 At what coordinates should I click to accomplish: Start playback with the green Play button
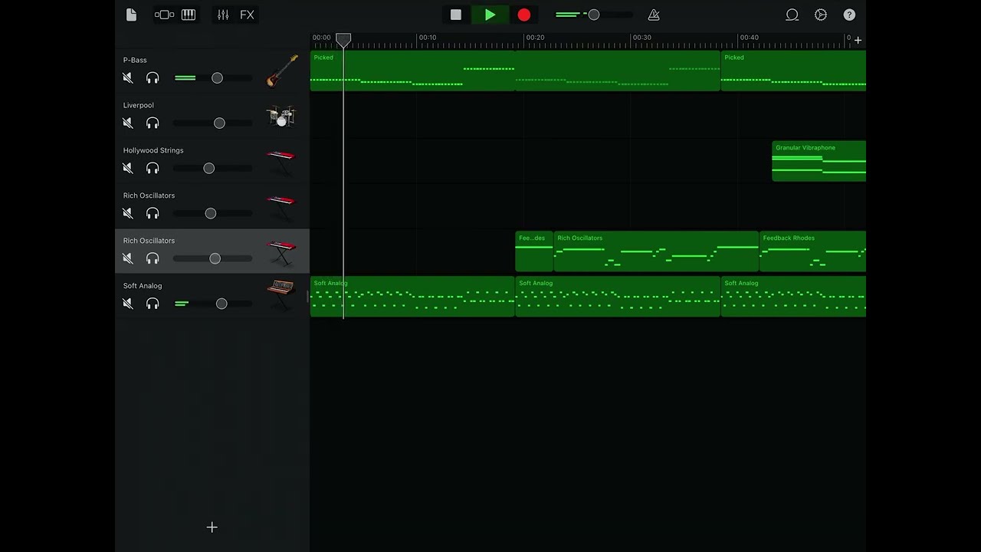click(490, 15)
